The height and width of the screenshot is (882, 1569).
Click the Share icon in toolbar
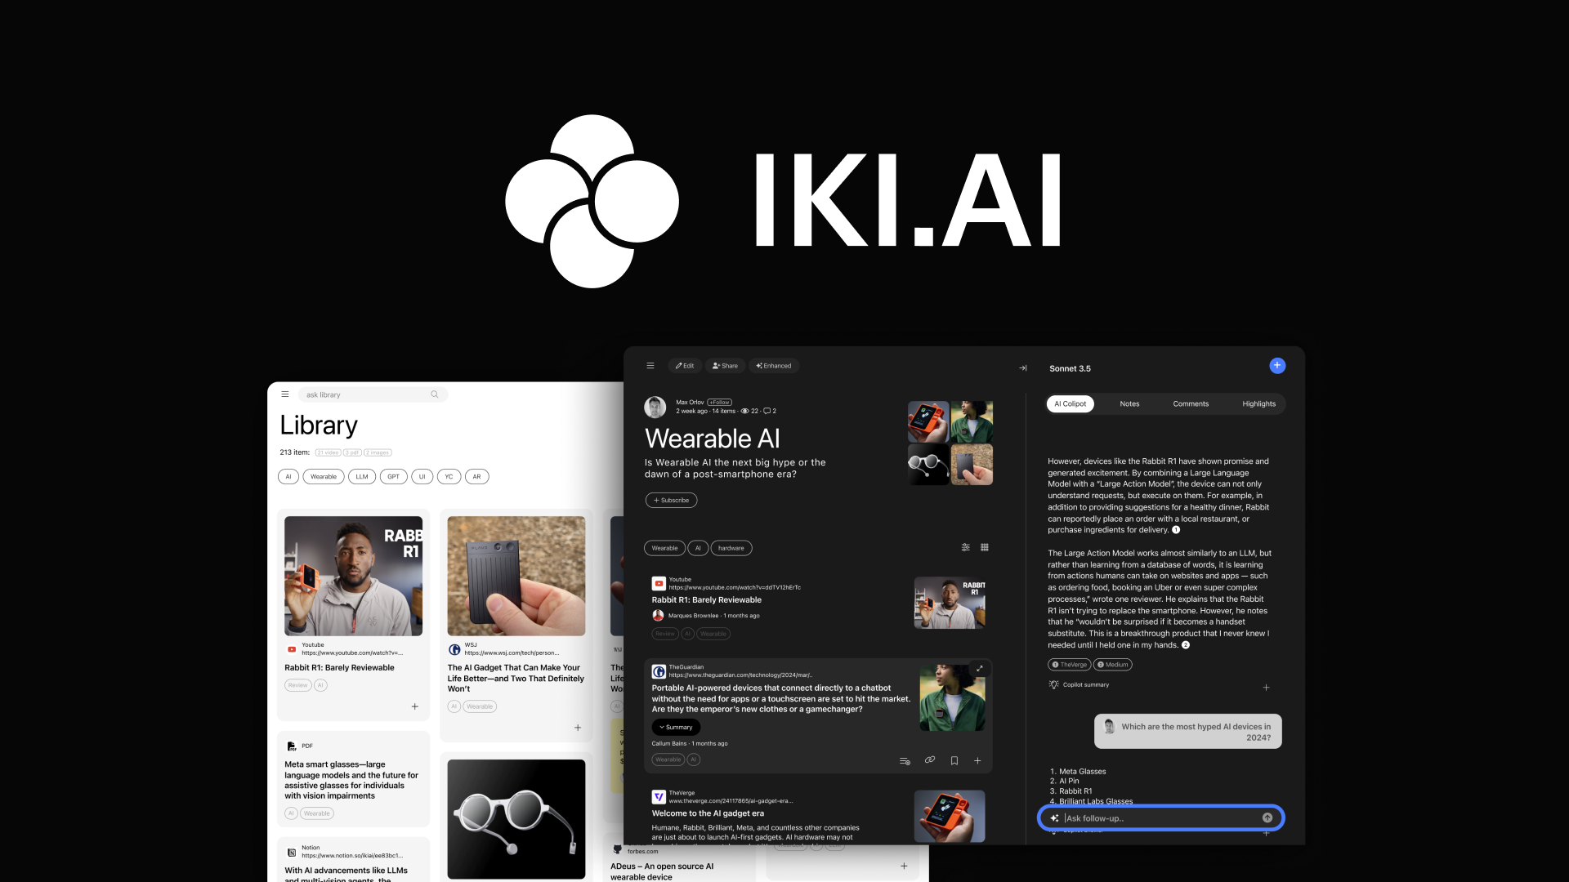coord(724,365)
